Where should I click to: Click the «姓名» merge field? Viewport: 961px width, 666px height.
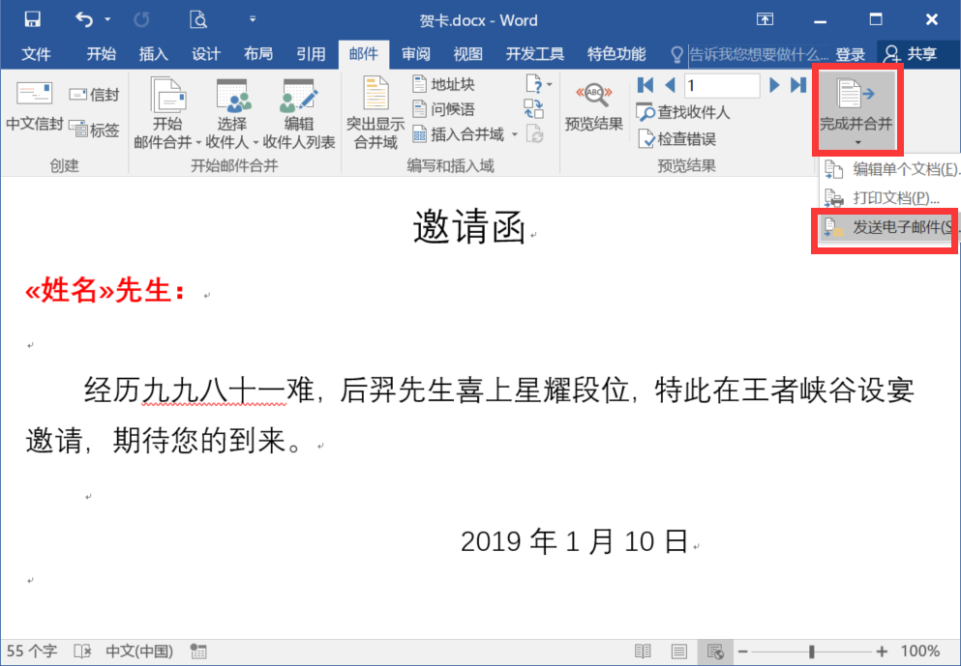pos(70,290)
